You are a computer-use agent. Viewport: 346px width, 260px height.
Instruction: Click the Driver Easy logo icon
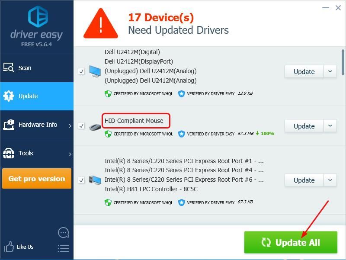click(x=36, y=16)
